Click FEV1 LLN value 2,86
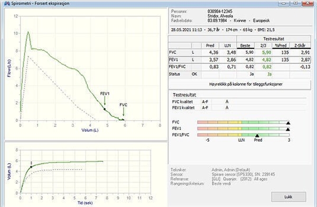 click(x=231, y=60)
